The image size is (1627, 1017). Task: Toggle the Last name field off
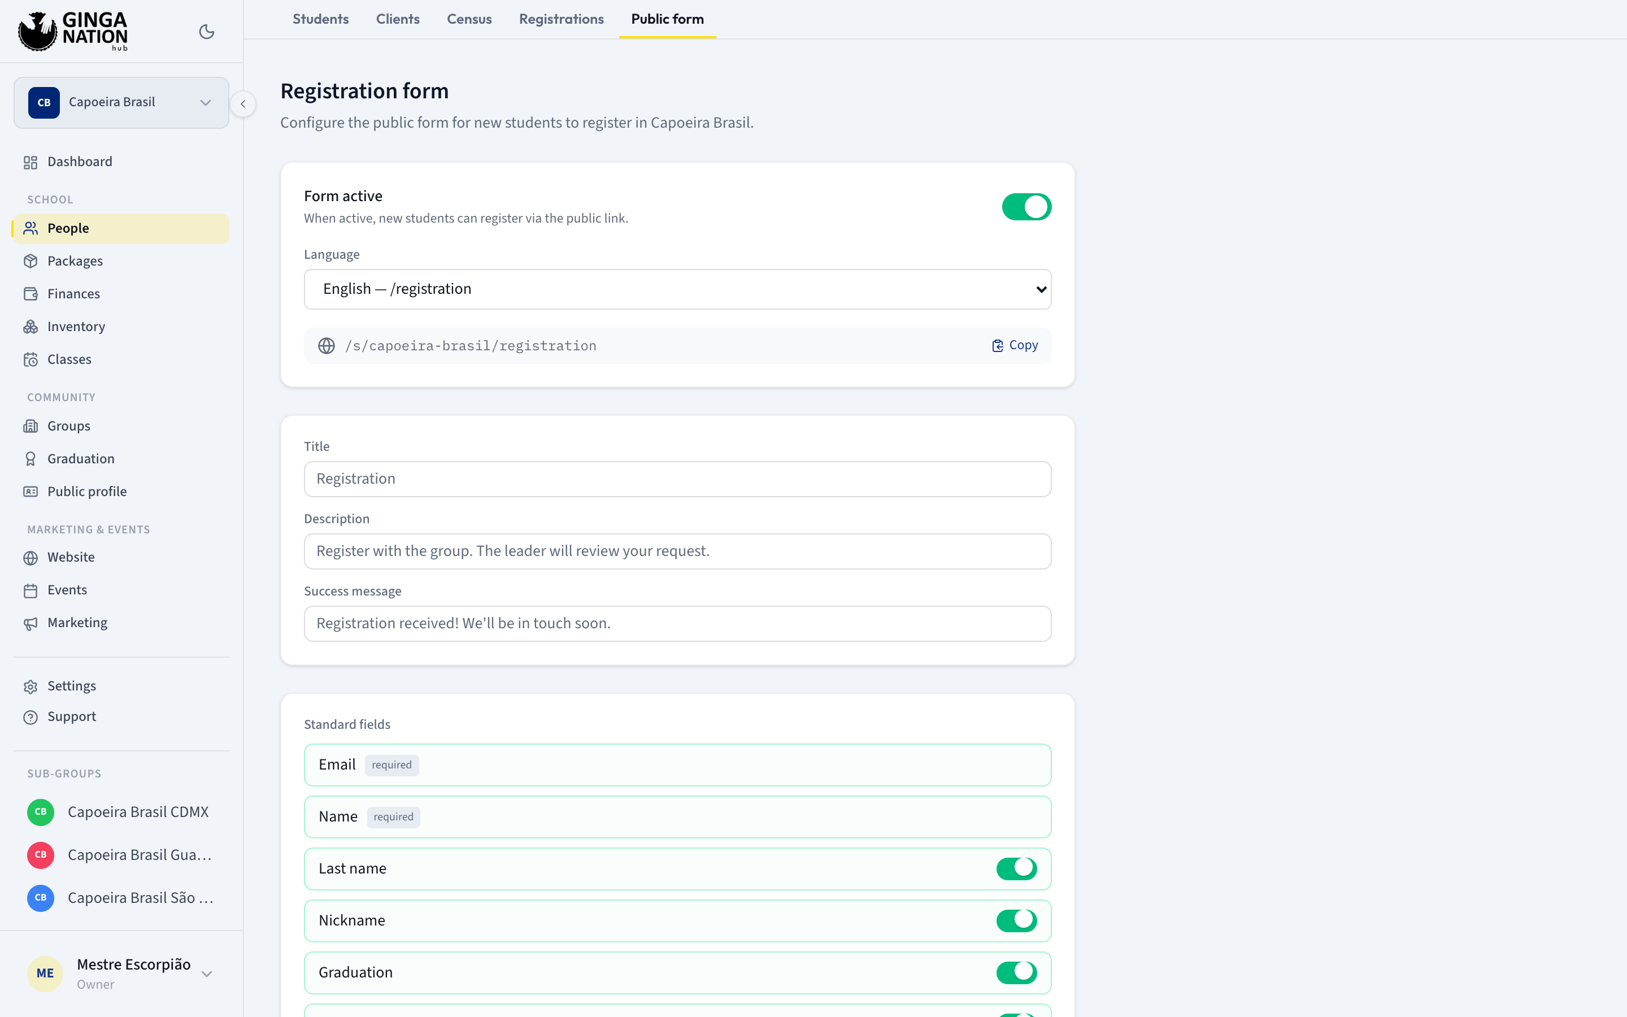pos(1016,868)
